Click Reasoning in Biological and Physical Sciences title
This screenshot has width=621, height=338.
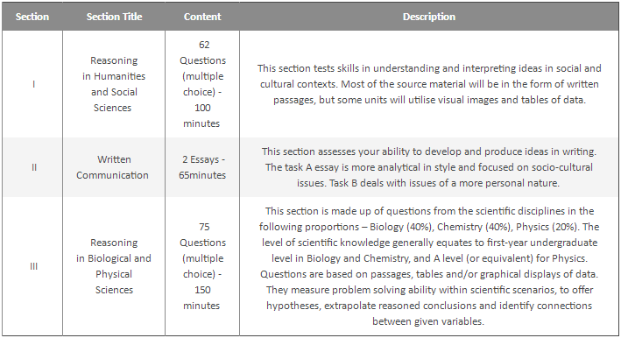click(x=114, y=266)
